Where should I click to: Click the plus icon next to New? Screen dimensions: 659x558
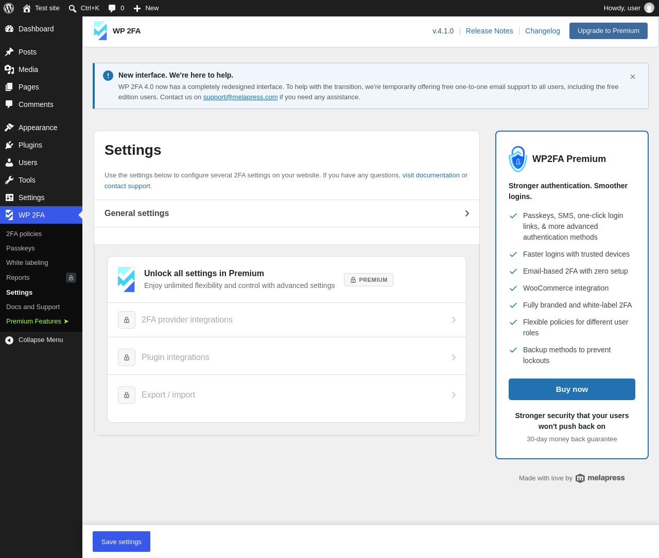point(137,8)
